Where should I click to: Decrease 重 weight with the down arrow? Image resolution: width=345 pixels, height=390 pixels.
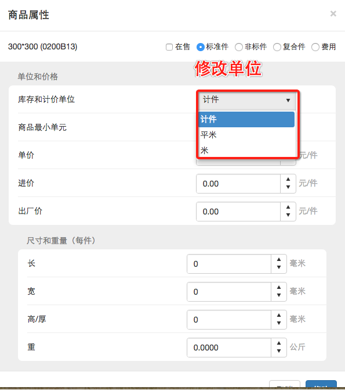pyautogui.click(x=279, y=350)
